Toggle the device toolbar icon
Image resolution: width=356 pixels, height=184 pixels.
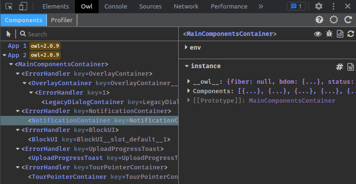(x=23, y=6)
